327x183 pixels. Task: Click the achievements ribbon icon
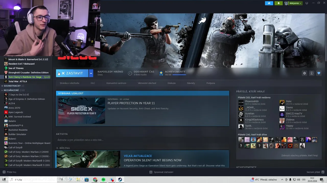(x=161, y=73)
